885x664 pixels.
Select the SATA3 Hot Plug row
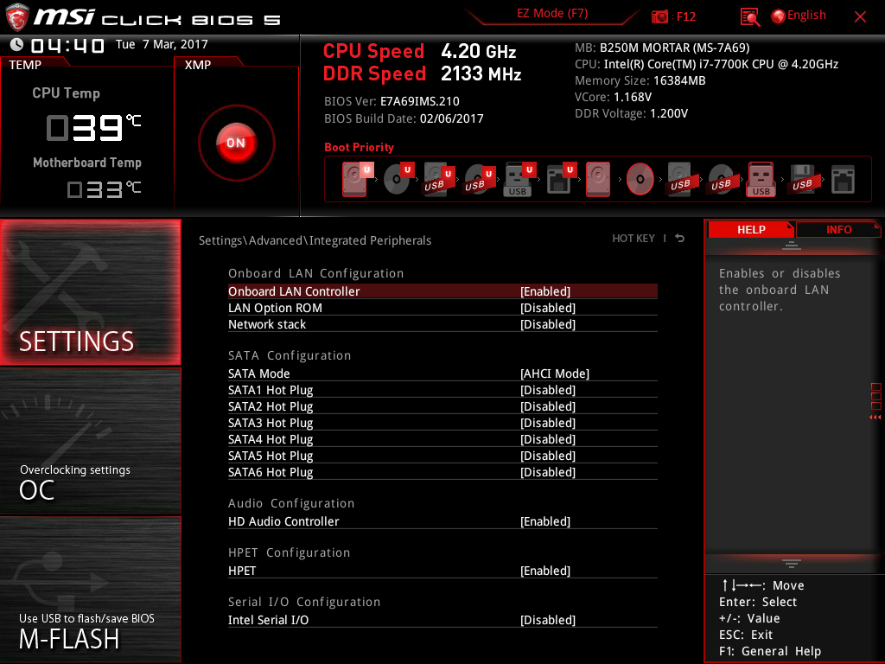coord(442,423)
